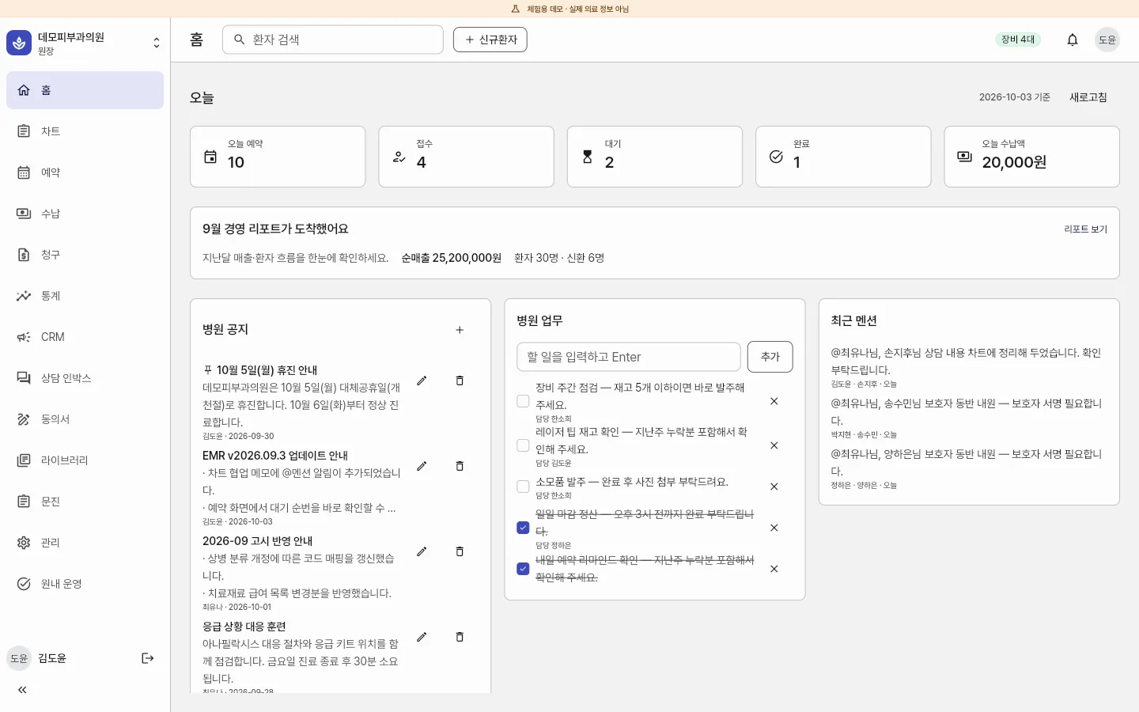
Task: Open 수납 menu in sidebar
Action: (85, 214)
